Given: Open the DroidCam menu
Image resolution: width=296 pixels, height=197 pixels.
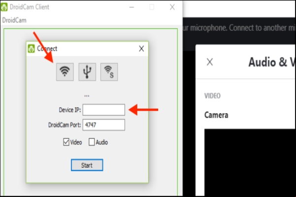Looking at the screenshot, I should (14, 20).
